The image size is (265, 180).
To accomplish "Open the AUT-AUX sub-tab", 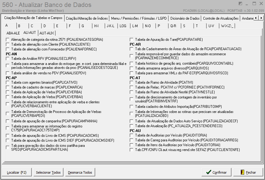I will click(x=47, y=33).
